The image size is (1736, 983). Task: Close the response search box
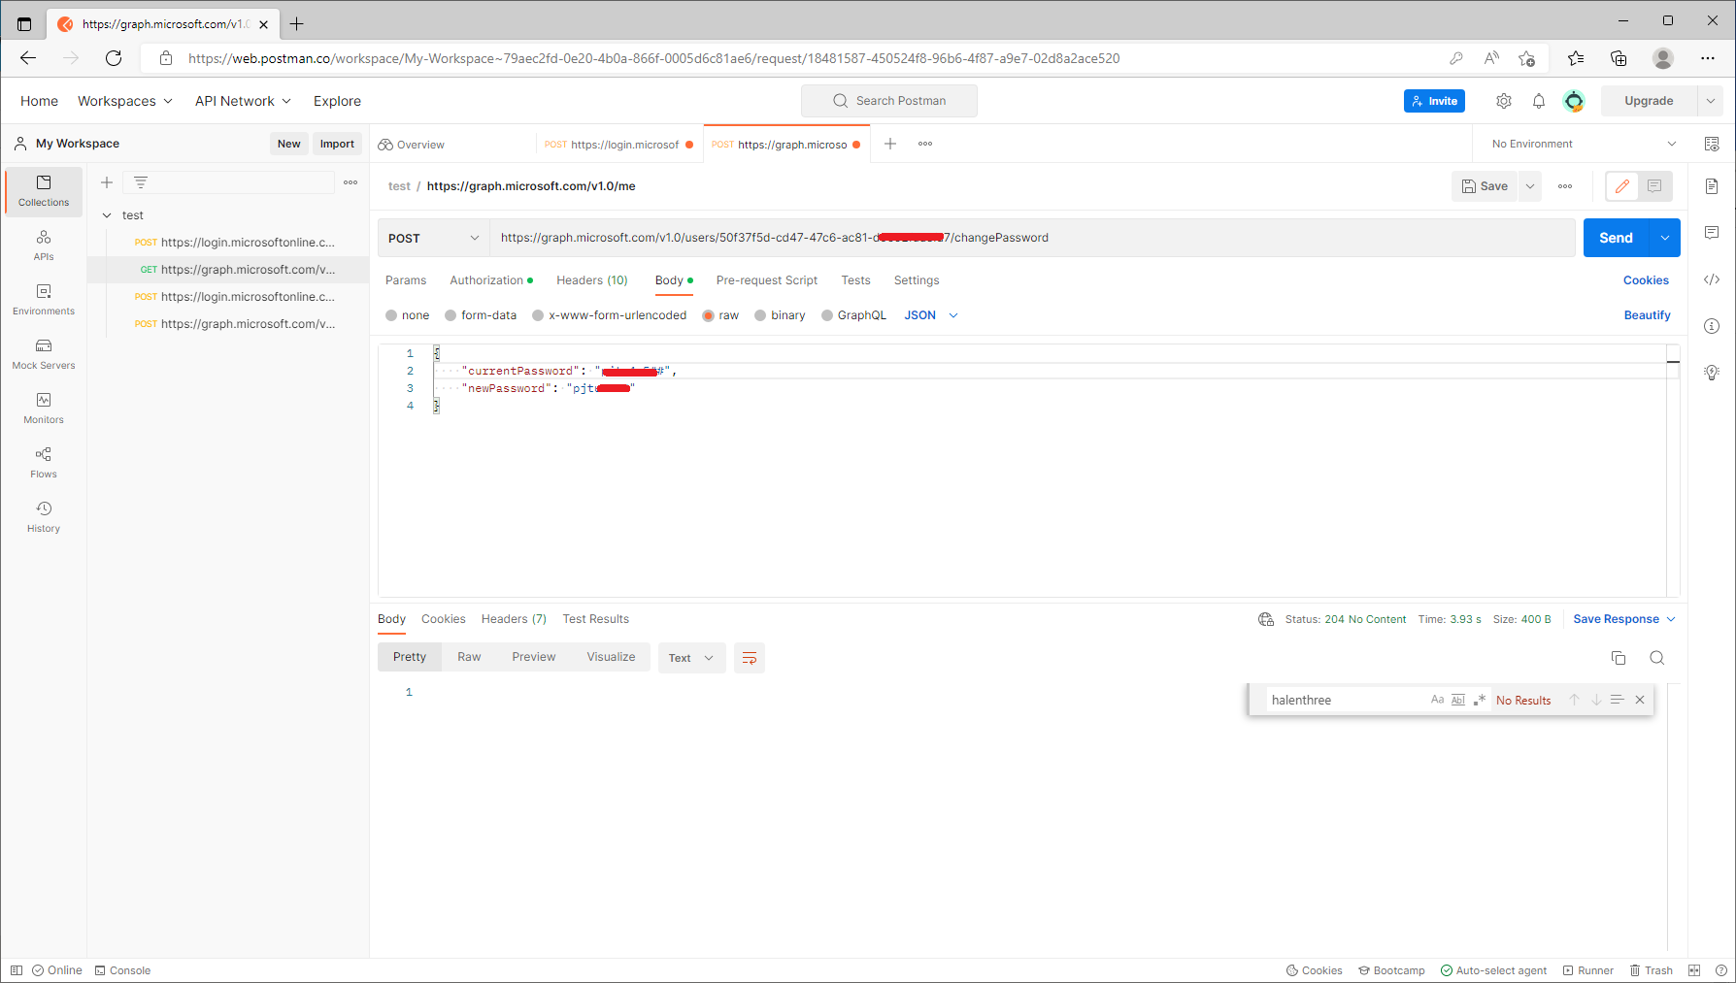point(1640,700)
